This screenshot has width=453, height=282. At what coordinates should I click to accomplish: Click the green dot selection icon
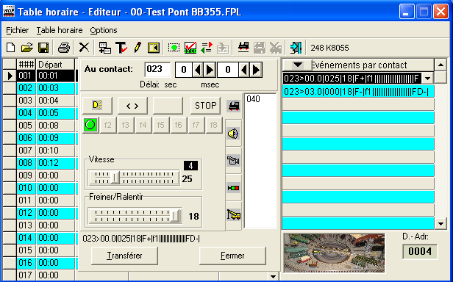click(x=174, y=48)
